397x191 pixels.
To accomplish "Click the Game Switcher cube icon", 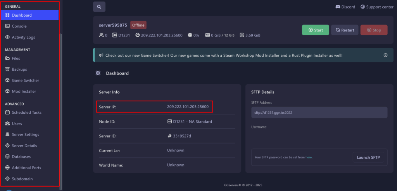I will (8, 80).
